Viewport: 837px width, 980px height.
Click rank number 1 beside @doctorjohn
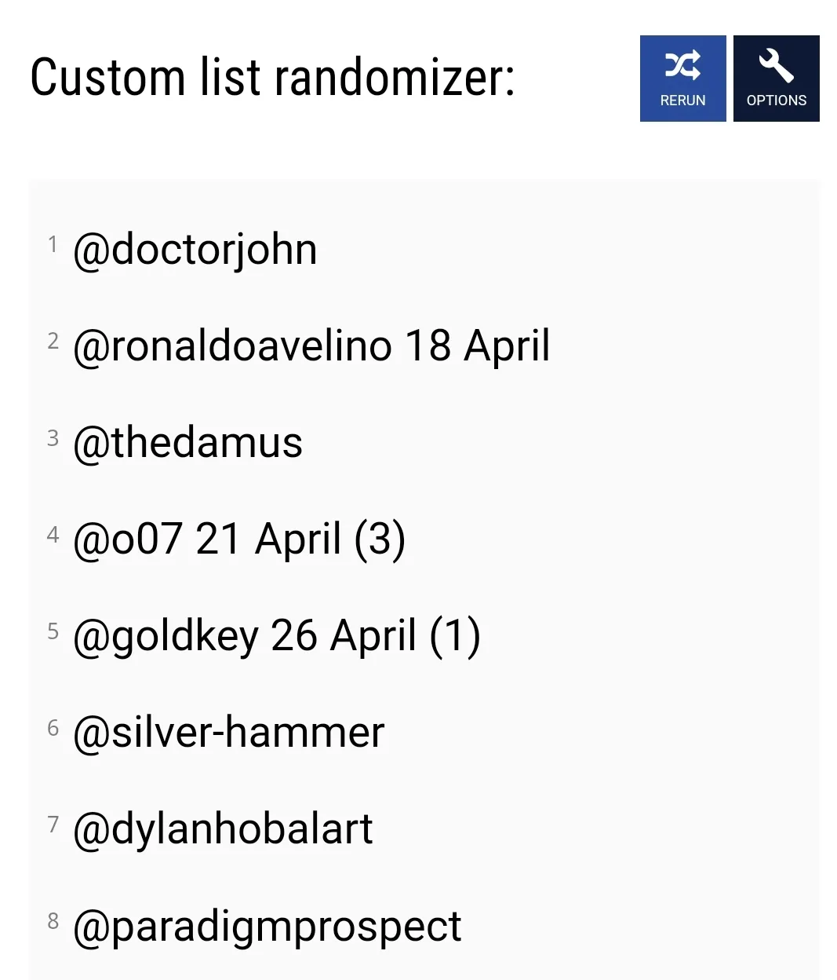coord(53,244)
